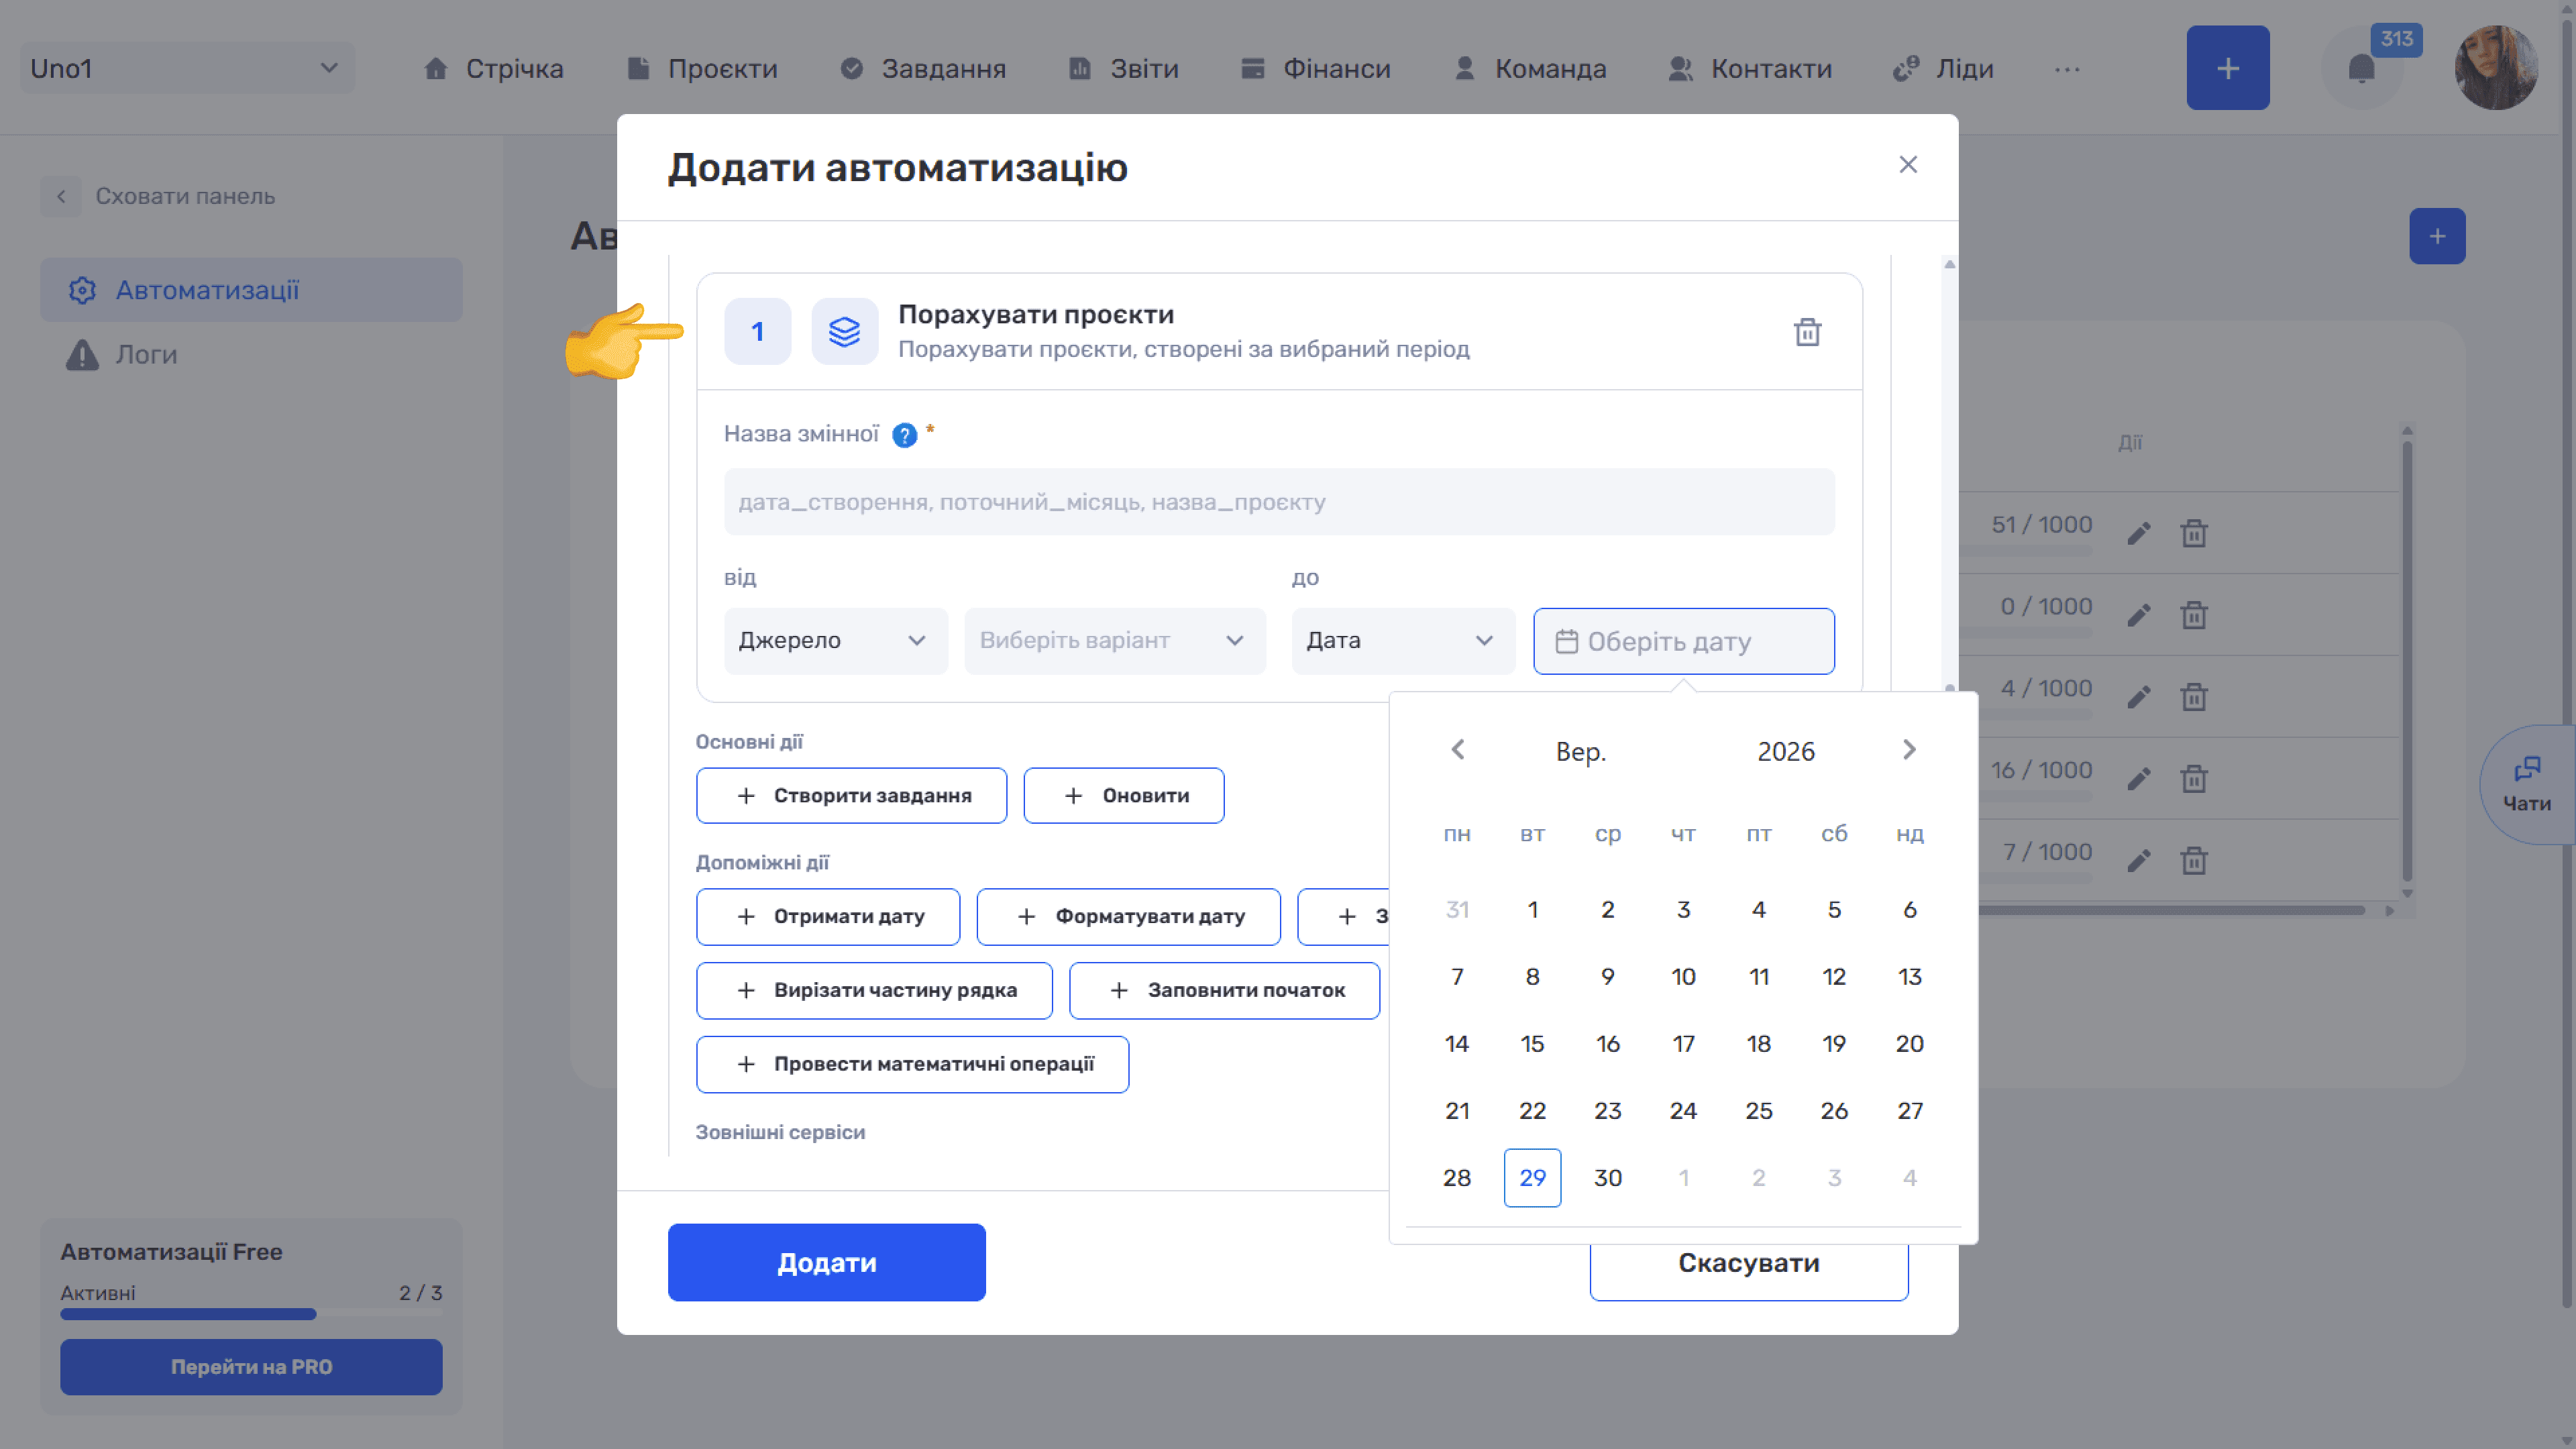Screen dimensions: 2576x1449
Task: Go to Завдання in top navigation
Action: click(922, 69)
